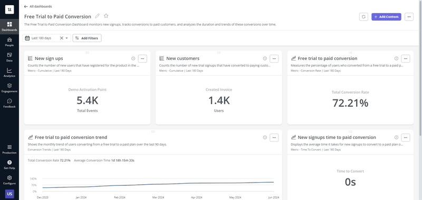The width and height of the screenshot is (422, 200).
Task: Open Get Help in the sidebar
Action: pyautogui.click(x=9, y=165)
